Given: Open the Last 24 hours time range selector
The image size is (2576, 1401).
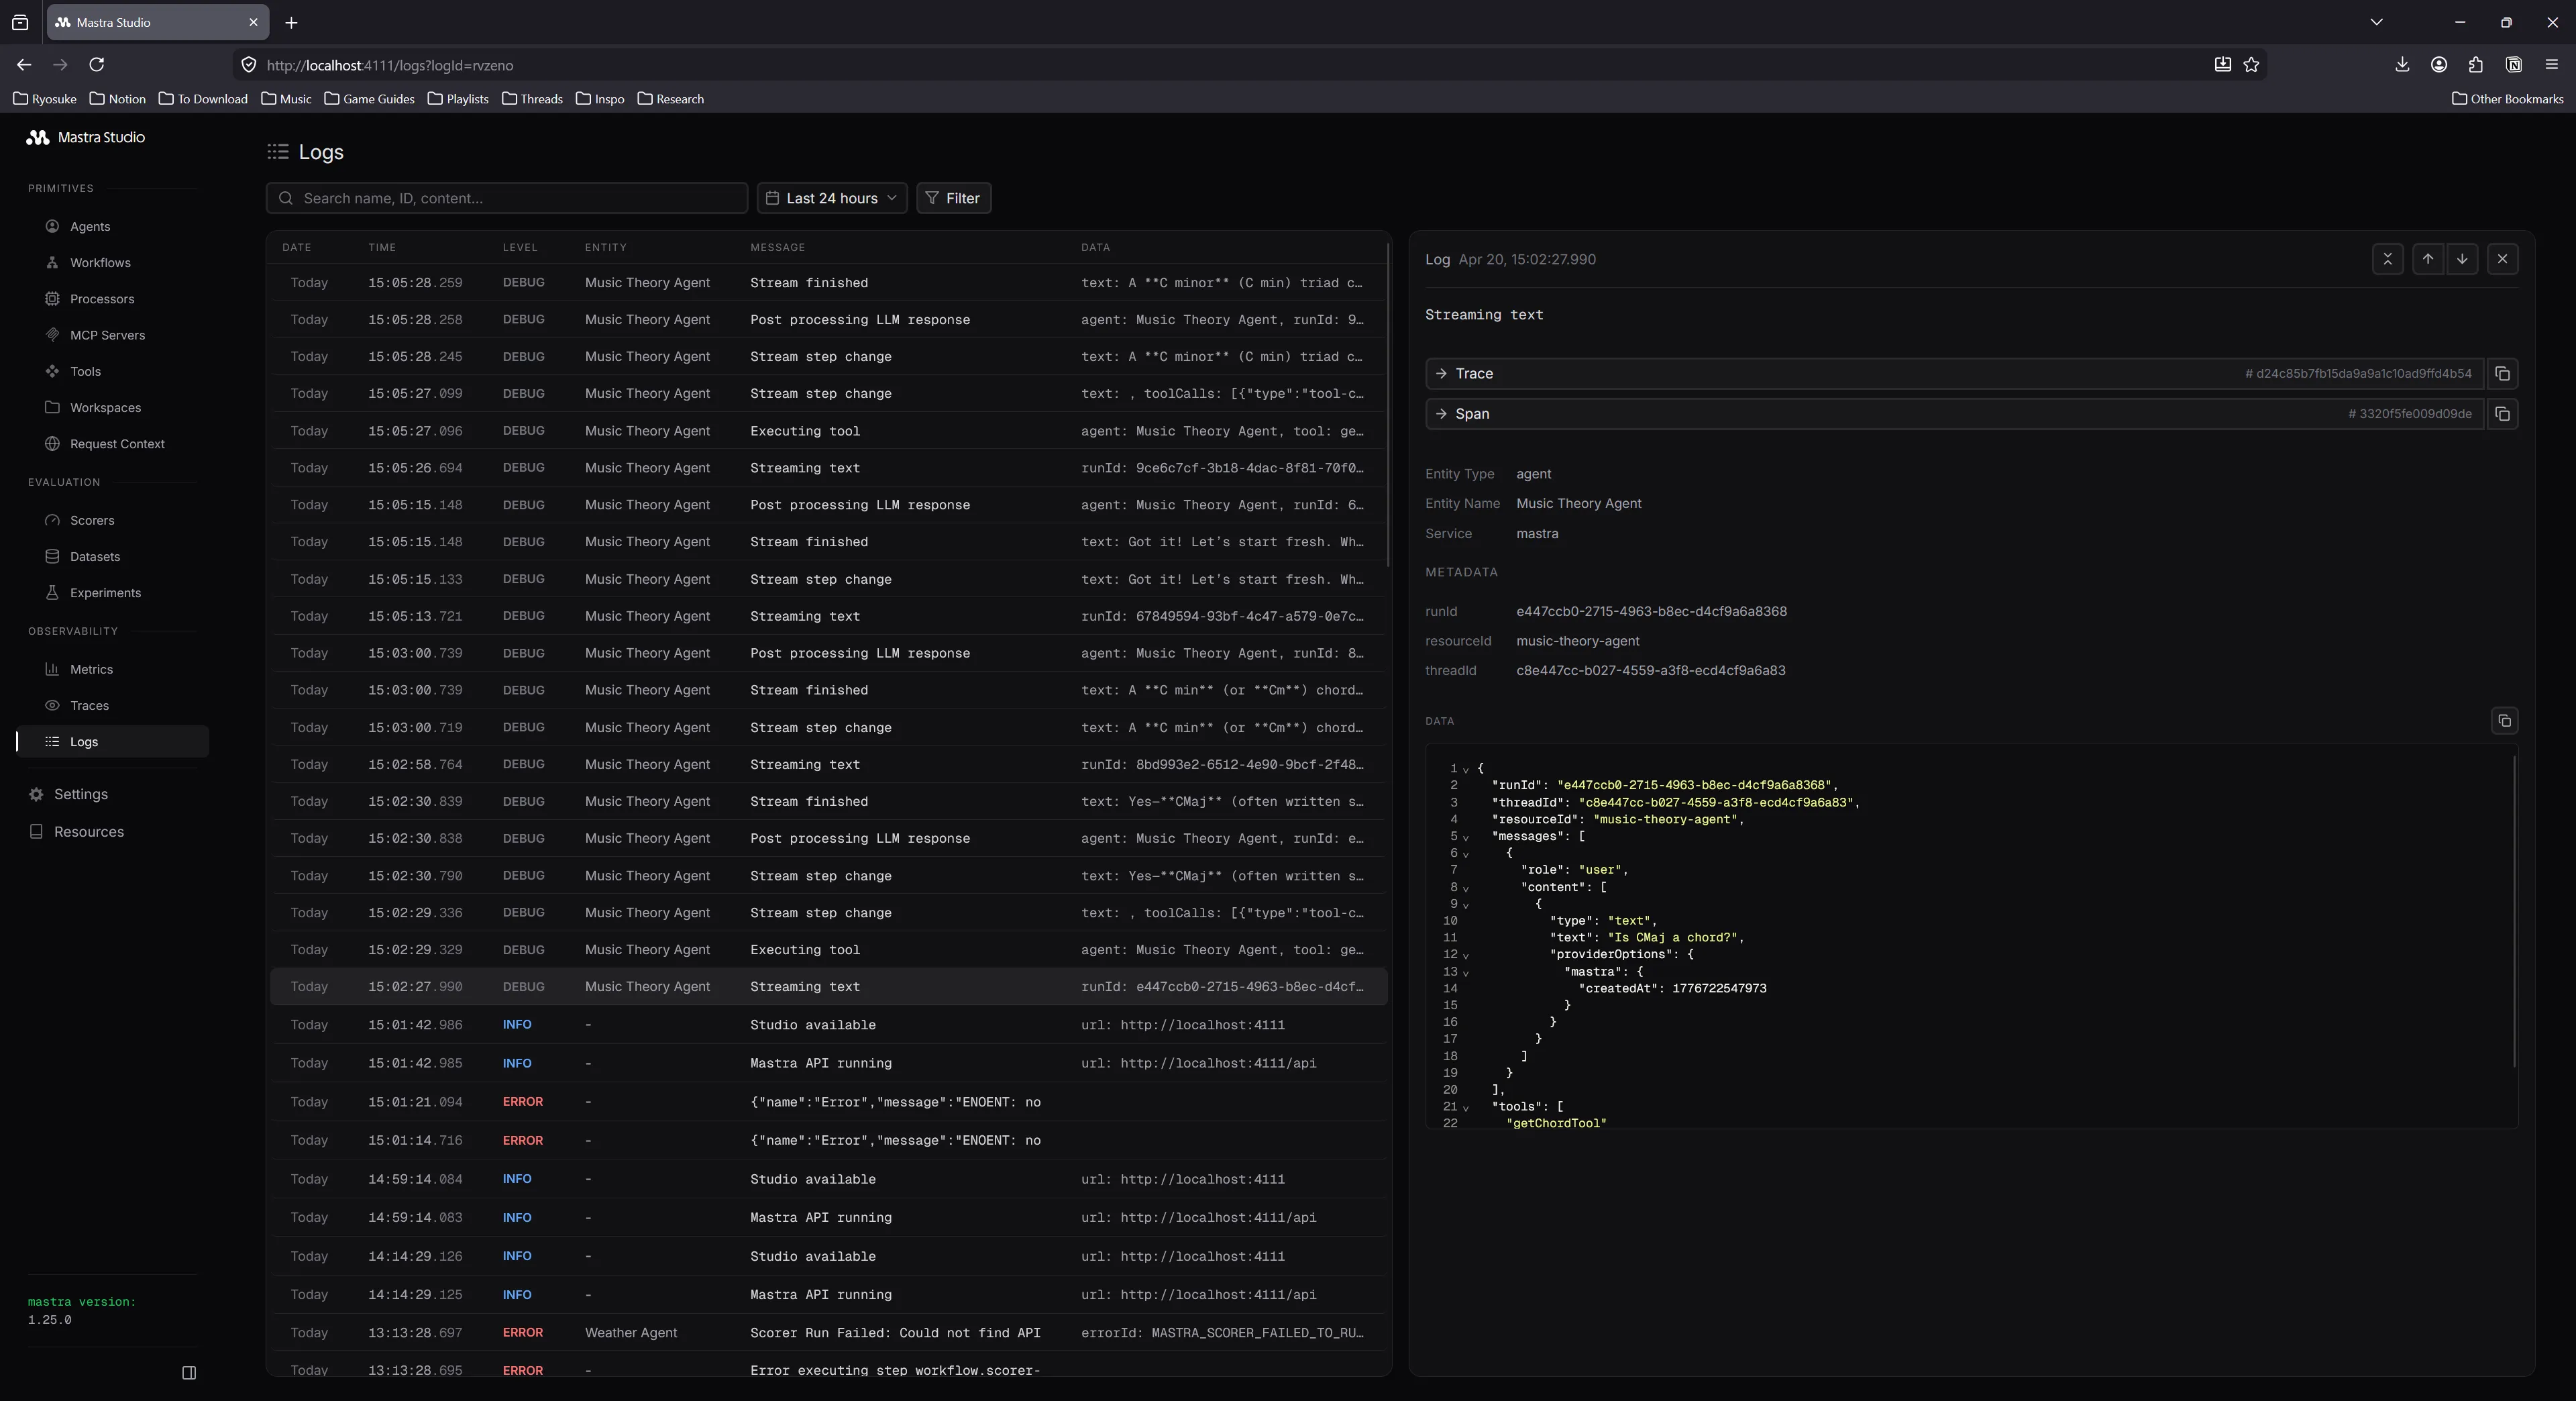Looking at the screenshot, I should click(831, 197).
